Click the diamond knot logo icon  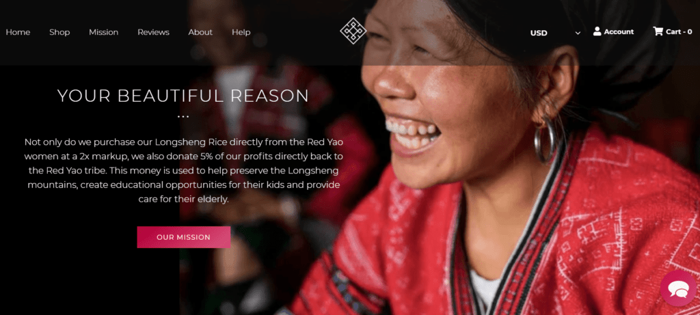353,31
